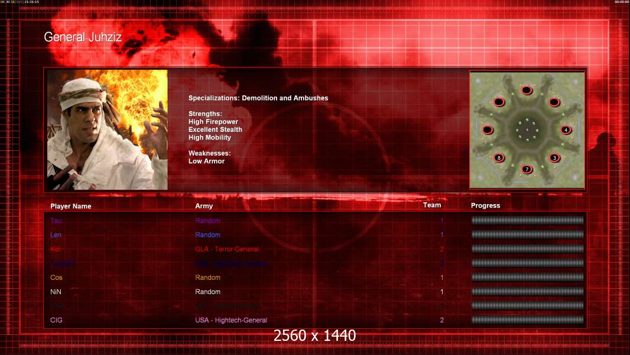Select the empty start marker at minimap upper right

coord(554,102)
